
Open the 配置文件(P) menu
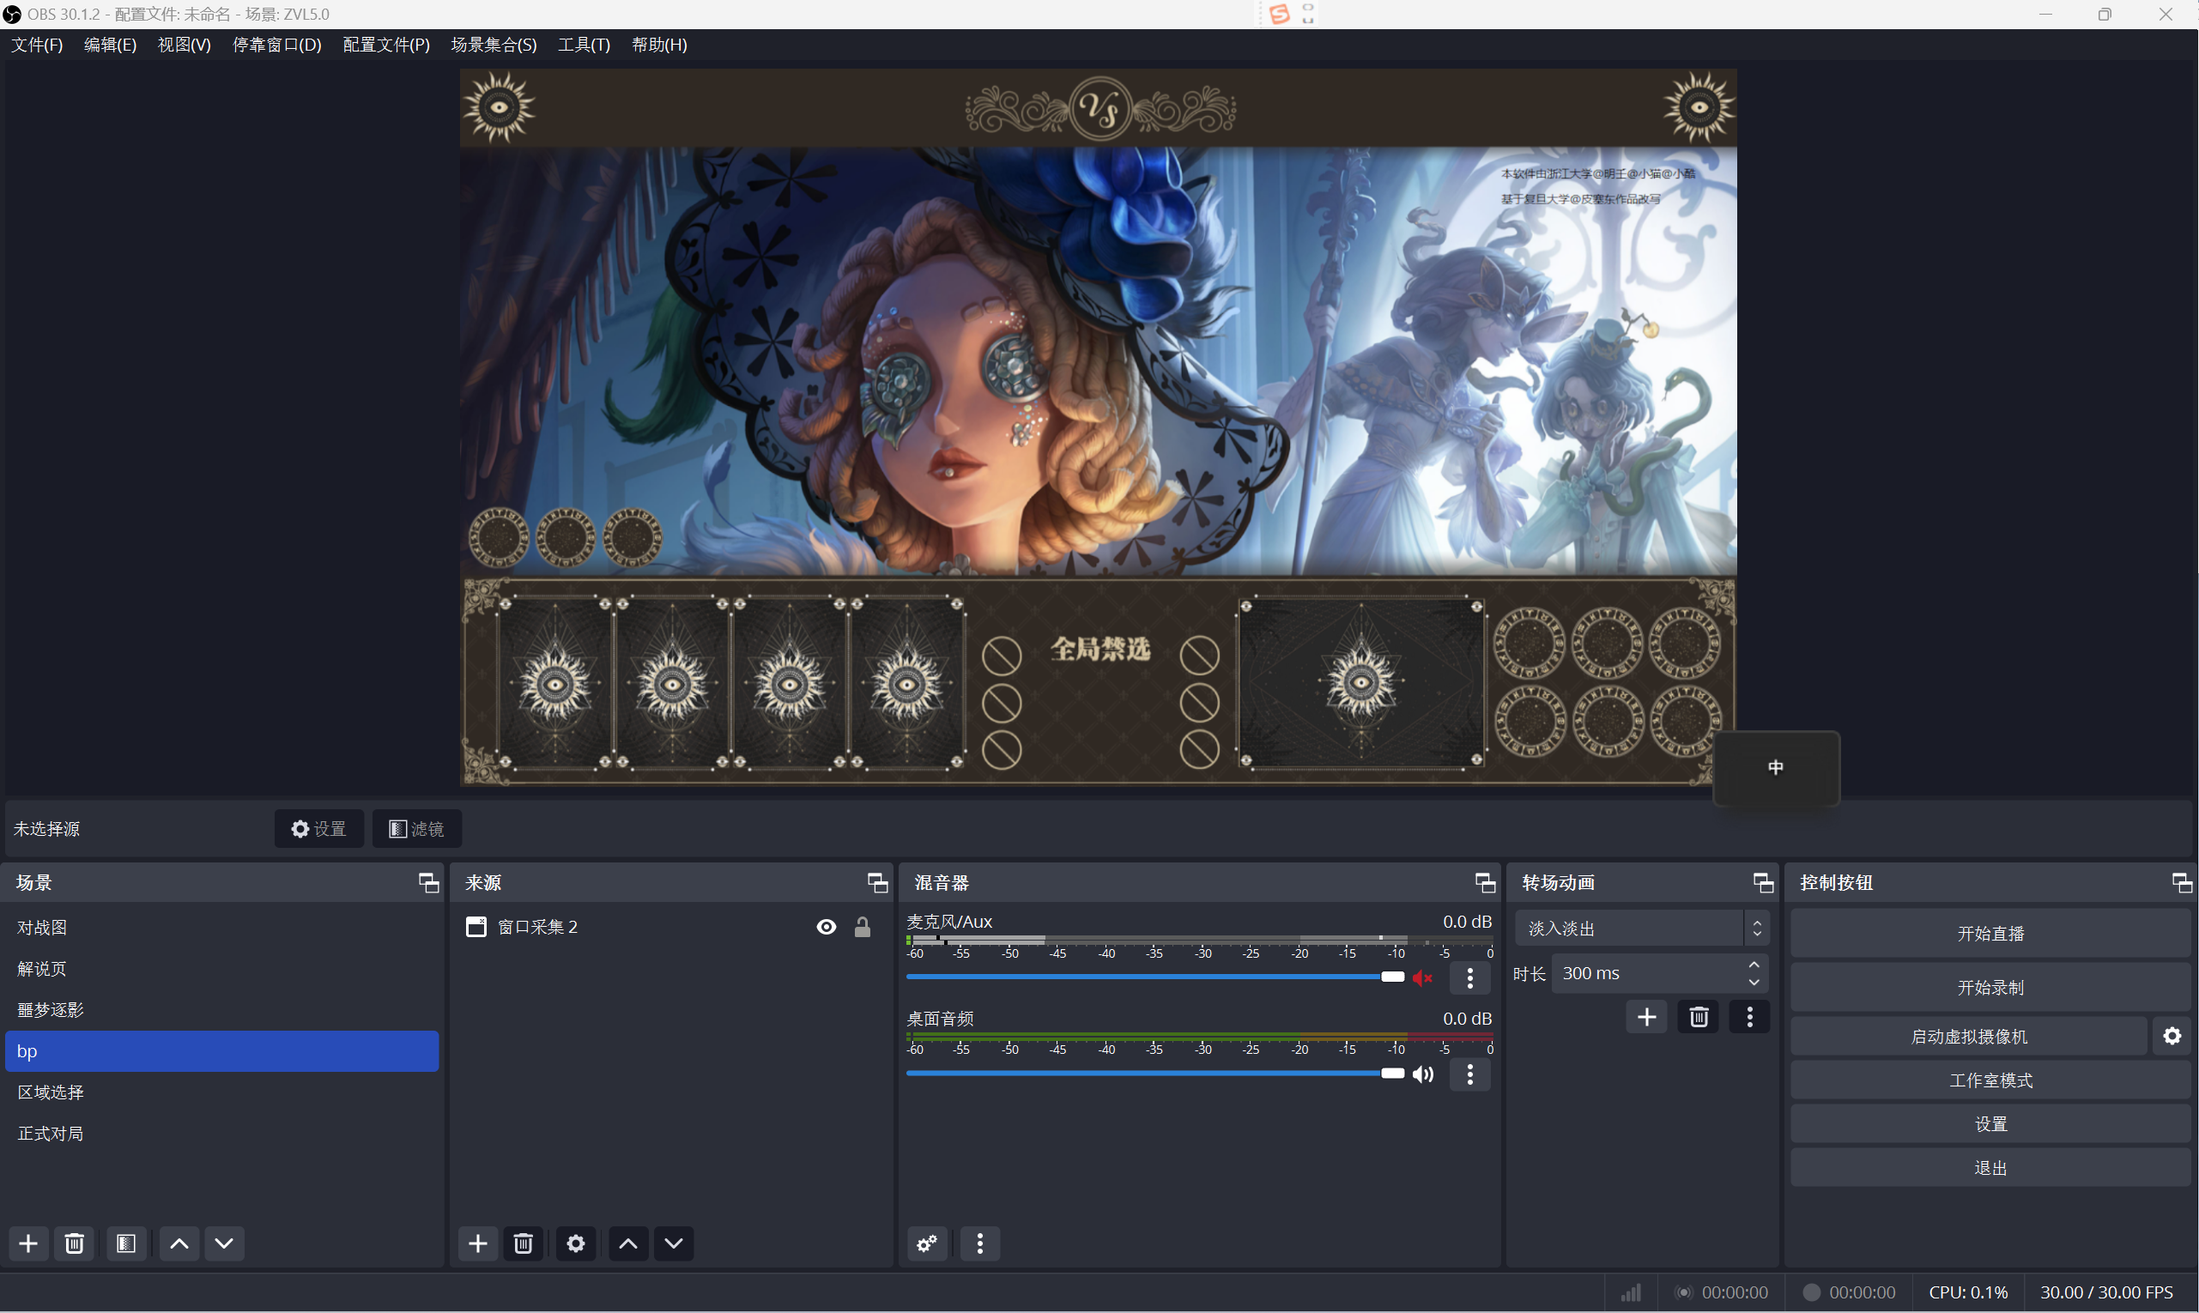[387, 45]
